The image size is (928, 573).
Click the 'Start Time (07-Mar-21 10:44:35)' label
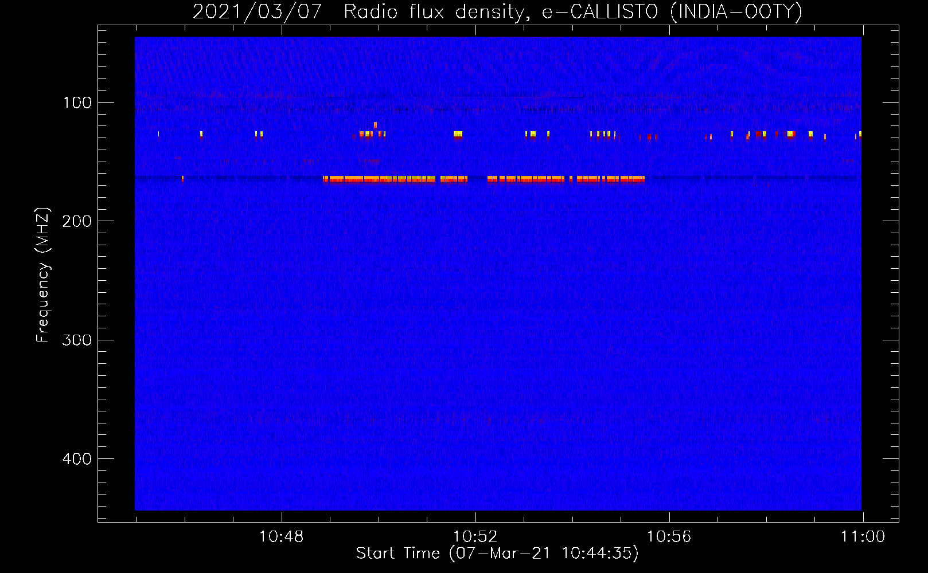click(497, 554)
